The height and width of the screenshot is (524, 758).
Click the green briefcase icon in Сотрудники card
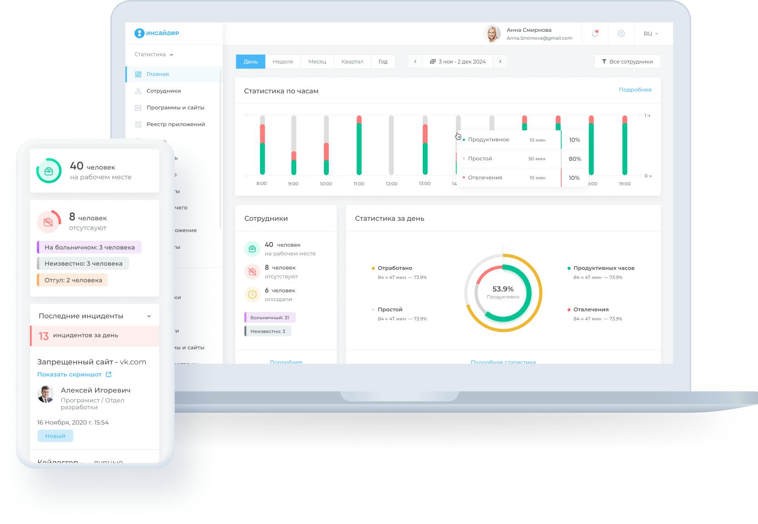click(x=252, y=249)
